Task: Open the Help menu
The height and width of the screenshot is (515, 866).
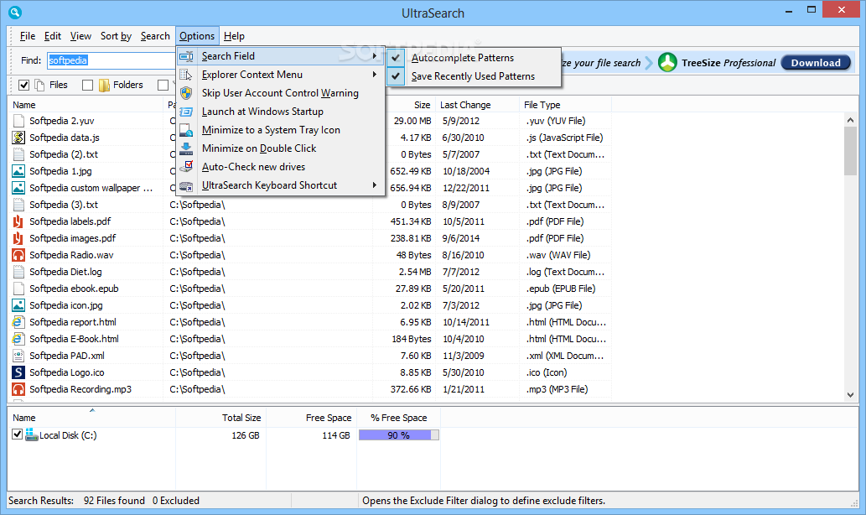Action: click(234, 36)
